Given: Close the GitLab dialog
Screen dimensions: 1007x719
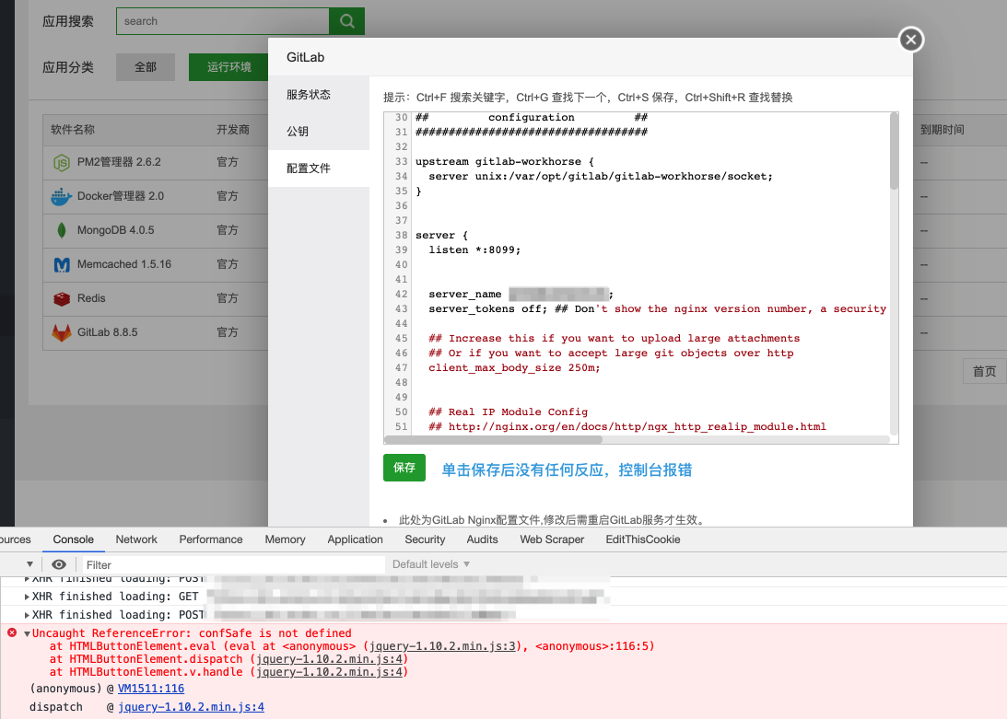Looking at the screenshot, I should (x=910, y=40).
